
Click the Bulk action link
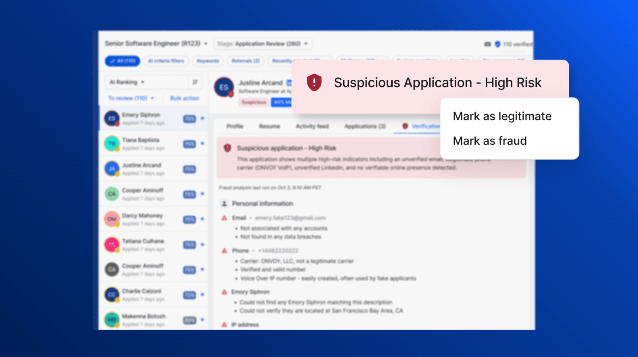(x=184, y=98)
